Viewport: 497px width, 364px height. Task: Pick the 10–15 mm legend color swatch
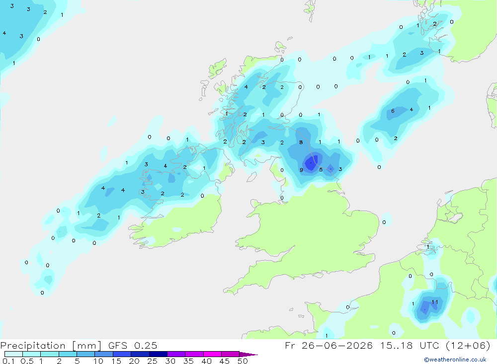(104, 354)
